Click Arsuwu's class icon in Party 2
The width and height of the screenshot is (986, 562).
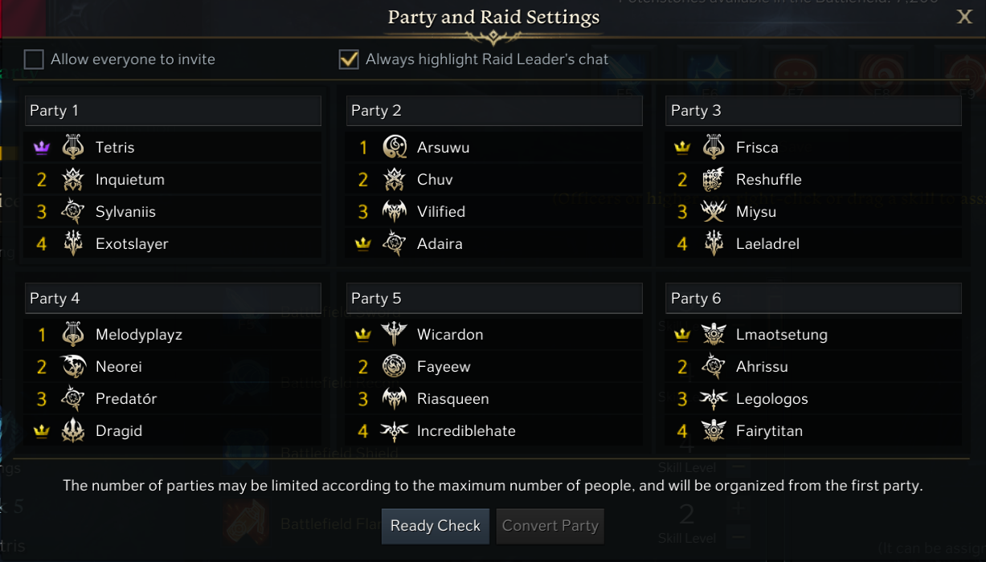click(x=395, y=148)
